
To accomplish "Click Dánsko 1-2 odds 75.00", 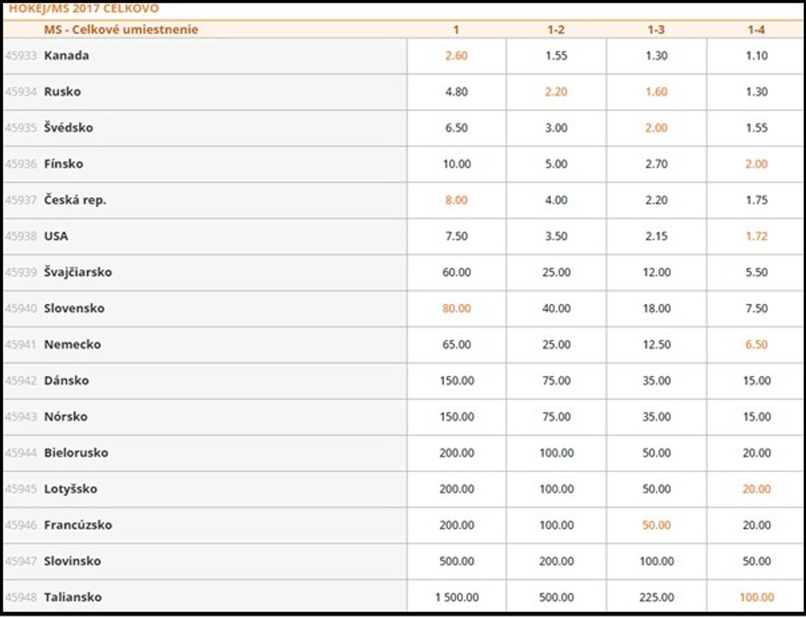I will tap(556, 381).
